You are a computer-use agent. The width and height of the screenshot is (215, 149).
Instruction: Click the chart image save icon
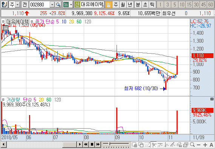tap(186, 144)
